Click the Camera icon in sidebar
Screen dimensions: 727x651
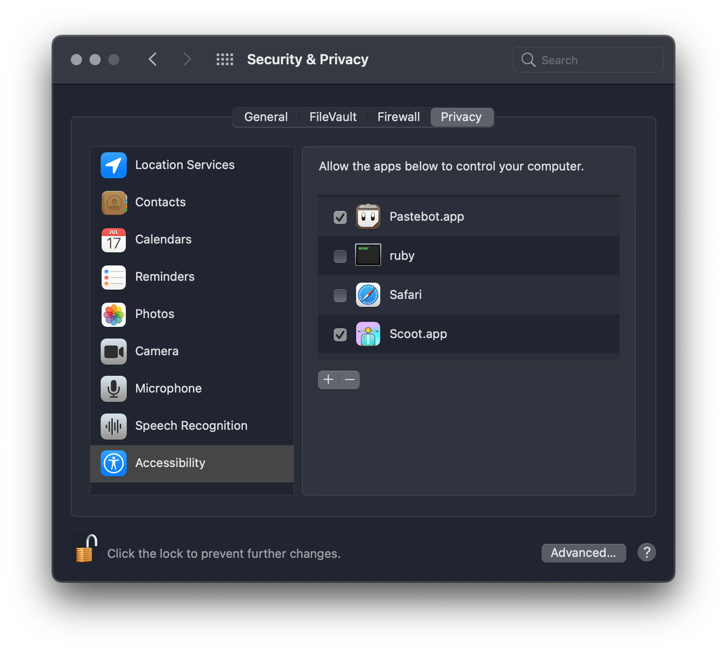(x=114, y=352)
